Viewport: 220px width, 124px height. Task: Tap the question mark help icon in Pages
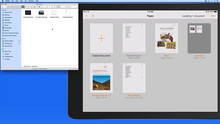click(x=208, y=16)
